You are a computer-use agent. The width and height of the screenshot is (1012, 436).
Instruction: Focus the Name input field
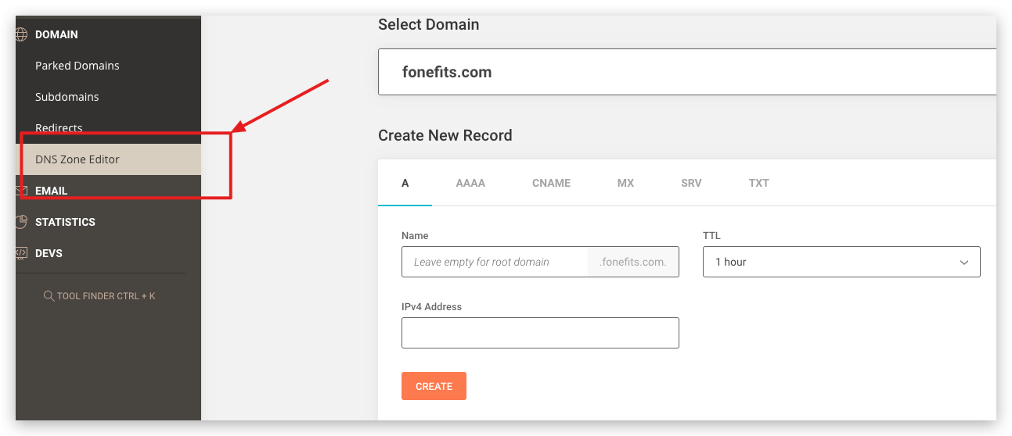coord(495,262)
